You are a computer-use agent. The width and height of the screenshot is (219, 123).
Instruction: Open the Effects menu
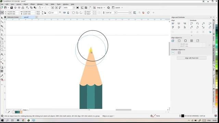click(x=33, y=4)
